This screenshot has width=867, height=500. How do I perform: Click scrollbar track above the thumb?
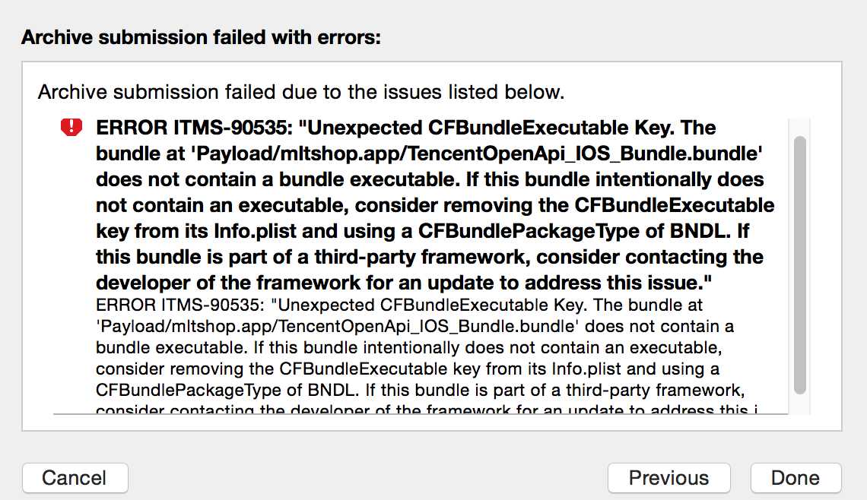(799, 126)
